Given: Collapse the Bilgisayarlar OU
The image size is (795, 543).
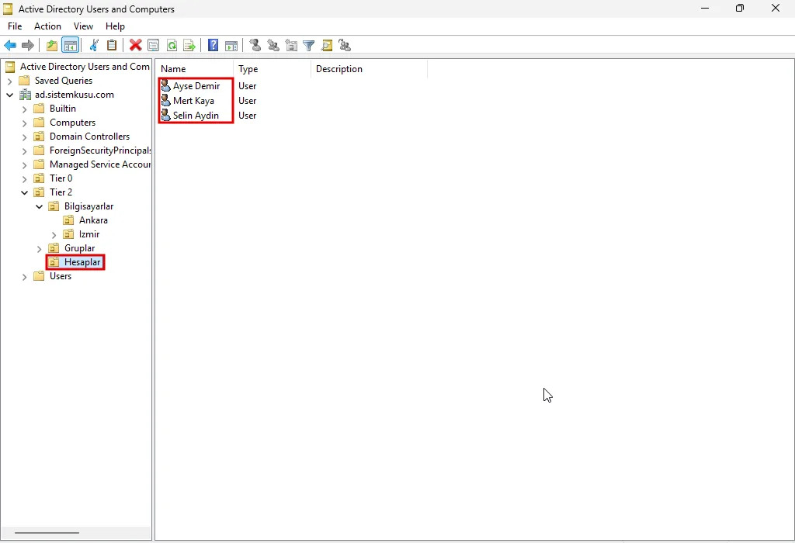Looking at the screenshot, I should [39, 206].
